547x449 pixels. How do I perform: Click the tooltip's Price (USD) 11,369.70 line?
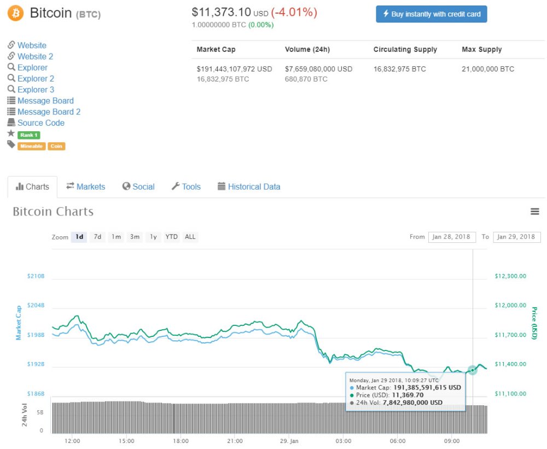click(387, 395)
